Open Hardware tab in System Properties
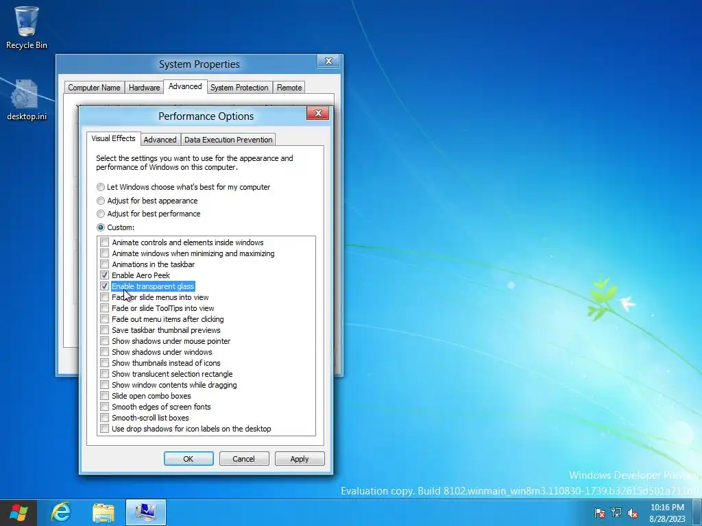 (x=144, y=88)
